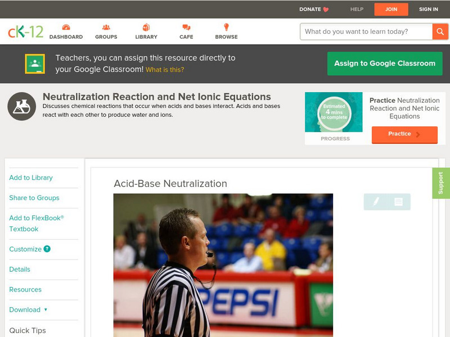Click the chemistry flasks subject icon
450x337 pixels.
pyautogui.click(x=21, y=106)
